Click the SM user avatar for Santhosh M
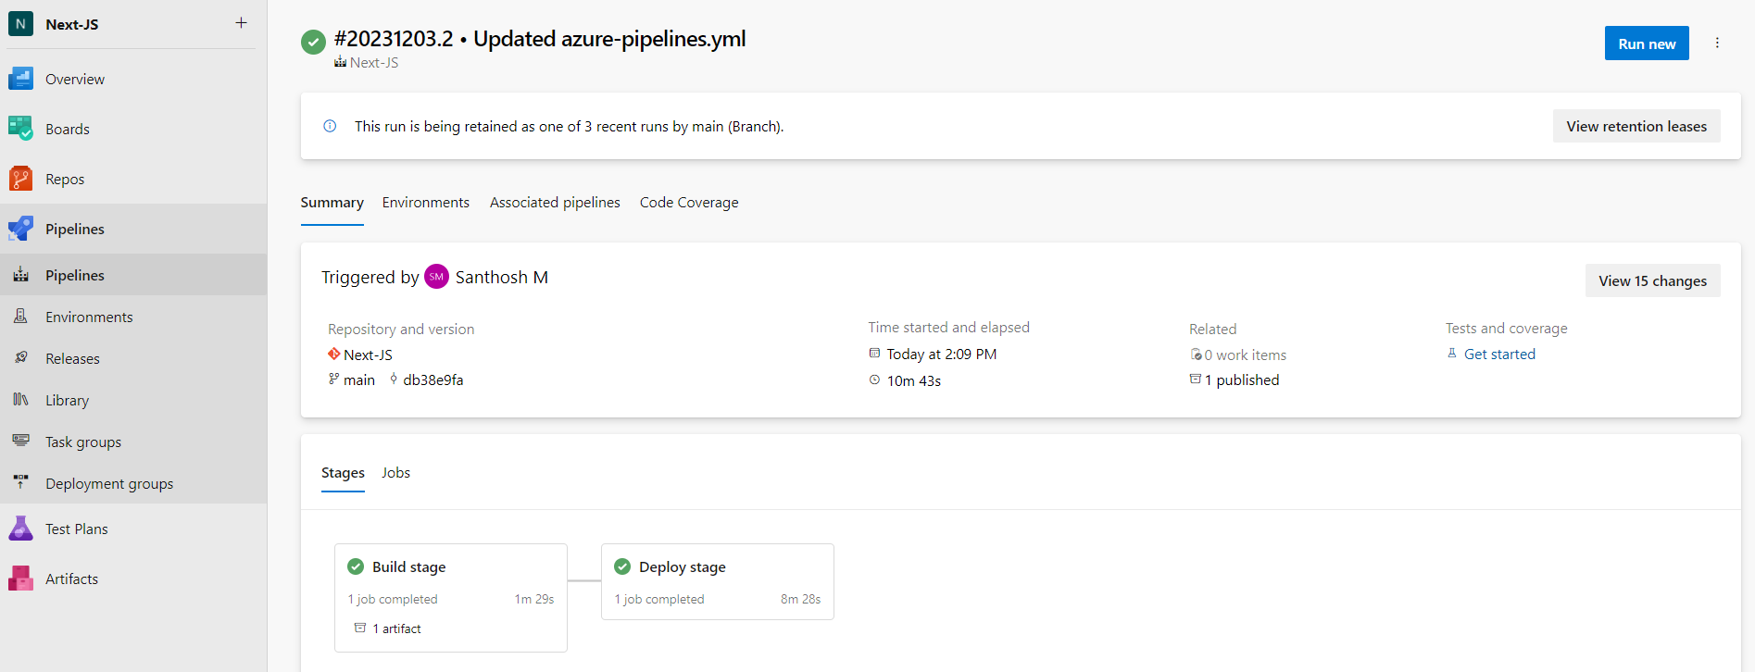 (x=436, y=277)
